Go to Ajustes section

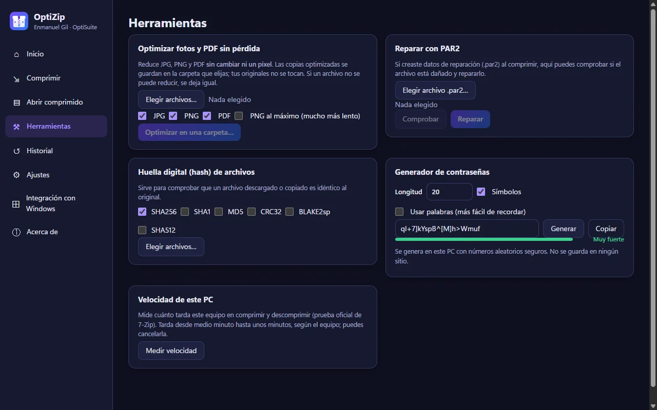click(x=56, y=175)
